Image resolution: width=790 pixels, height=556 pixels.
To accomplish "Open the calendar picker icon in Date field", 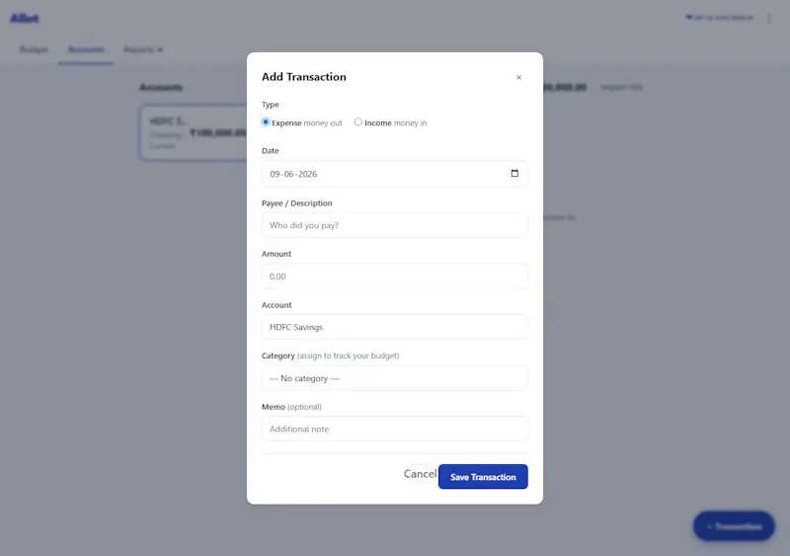I will pos(514,174).
